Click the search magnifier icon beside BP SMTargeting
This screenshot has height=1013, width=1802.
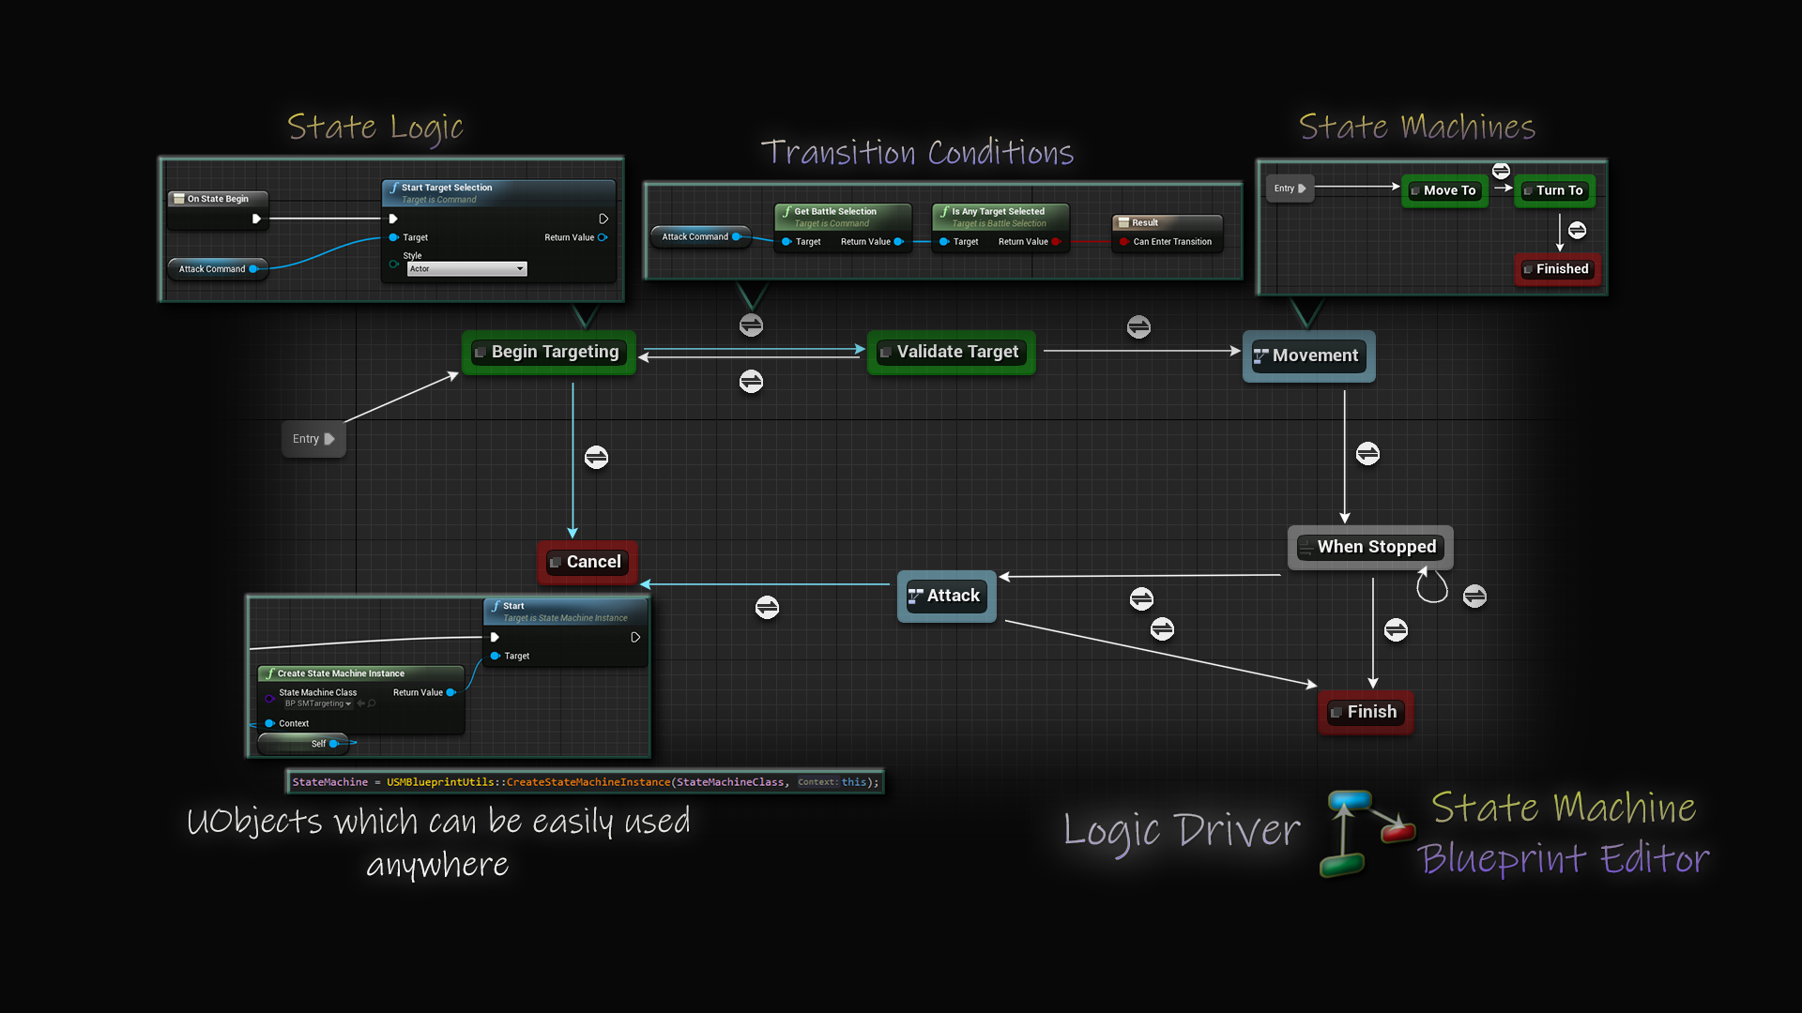pos(373,703)
